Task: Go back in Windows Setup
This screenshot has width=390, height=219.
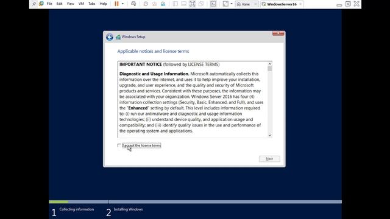Action: [x=110, y=37]
